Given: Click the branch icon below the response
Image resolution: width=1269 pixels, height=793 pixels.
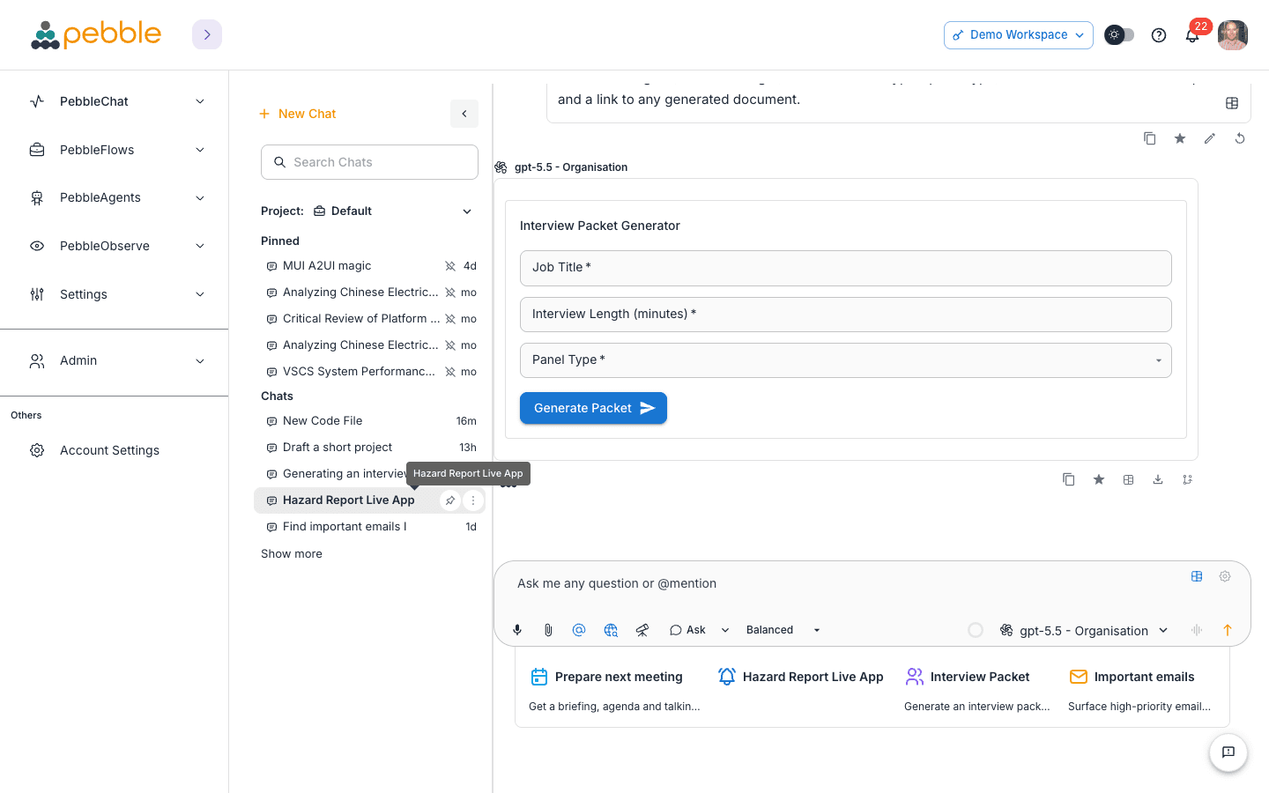Looking at the screenshot, I should tap(1188, 479).
